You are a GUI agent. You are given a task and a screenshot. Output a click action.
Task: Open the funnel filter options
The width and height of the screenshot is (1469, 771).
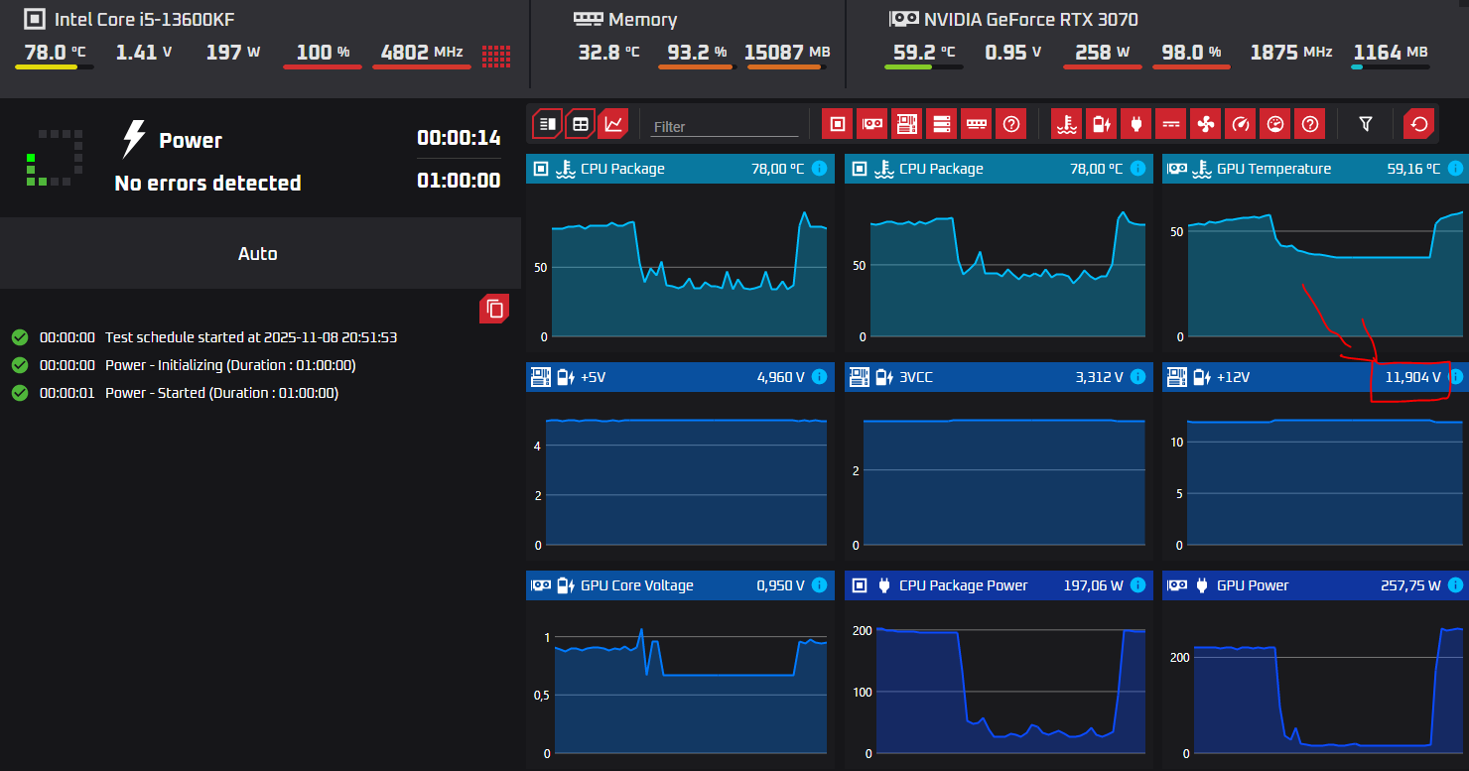1366,124
